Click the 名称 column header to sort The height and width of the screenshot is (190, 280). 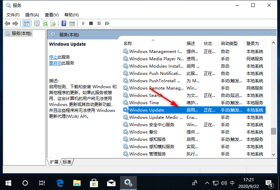[x=128, y=44]
